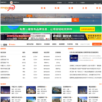Select the 项目 search type tab
Screen dimensions: 102x102
point(29,16)
